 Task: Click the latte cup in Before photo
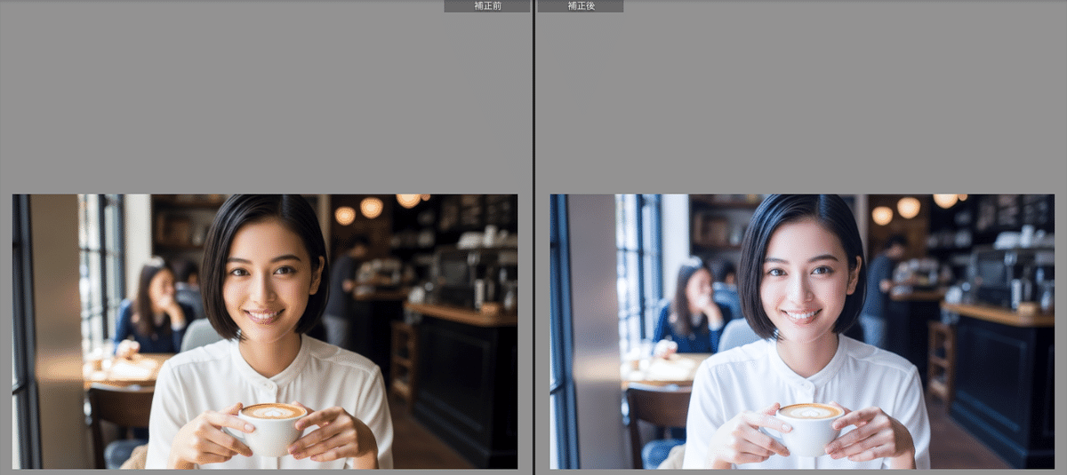(273, 426)
